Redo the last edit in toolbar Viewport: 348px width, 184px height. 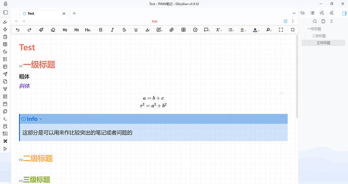(x=29, y=30)
